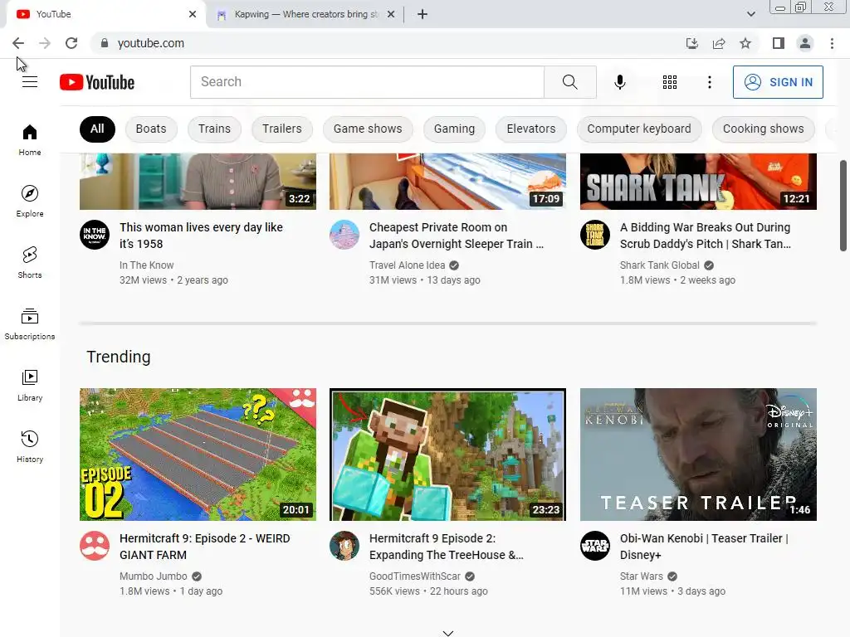
Task: Select the Elevators filter chip
Action: (x=530, y=129)
